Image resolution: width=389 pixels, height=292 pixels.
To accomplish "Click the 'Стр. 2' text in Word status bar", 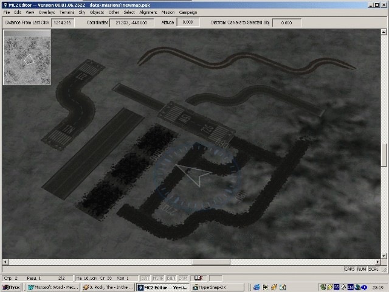I will (11, 278).
